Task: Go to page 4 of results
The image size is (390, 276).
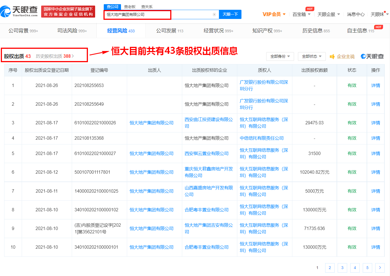Action: pyautogui.click(x=355, y=268)
